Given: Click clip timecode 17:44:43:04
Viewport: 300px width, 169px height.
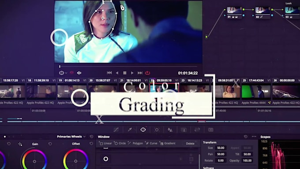Looking at the screenshot, I should [256, 80].
